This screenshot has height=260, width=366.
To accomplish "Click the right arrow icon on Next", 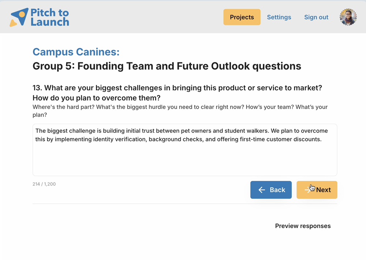I will 308,190.
